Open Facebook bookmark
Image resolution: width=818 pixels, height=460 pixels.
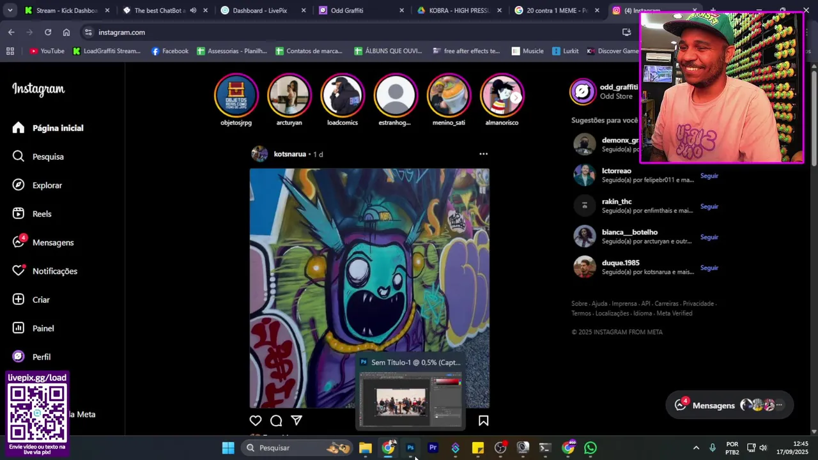point(170,51)
